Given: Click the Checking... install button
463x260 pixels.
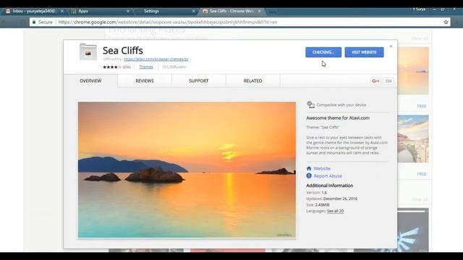Looking at the screenshot, I should [x=323, y=52].
